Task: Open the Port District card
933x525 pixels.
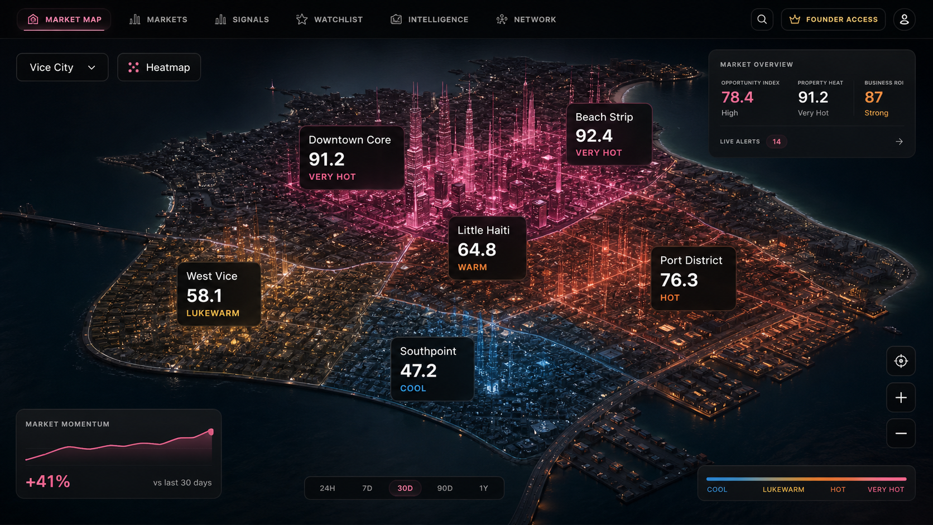Action: pyautogui.click(x=694, y=278)
